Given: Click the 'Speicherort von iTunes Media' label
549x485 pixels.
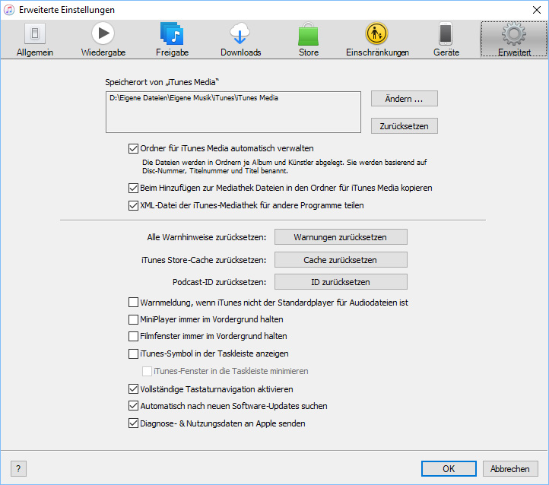Looking at the screenshot, I should (162, 82).
